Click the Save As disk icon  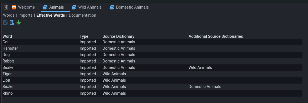coord(12,22)
